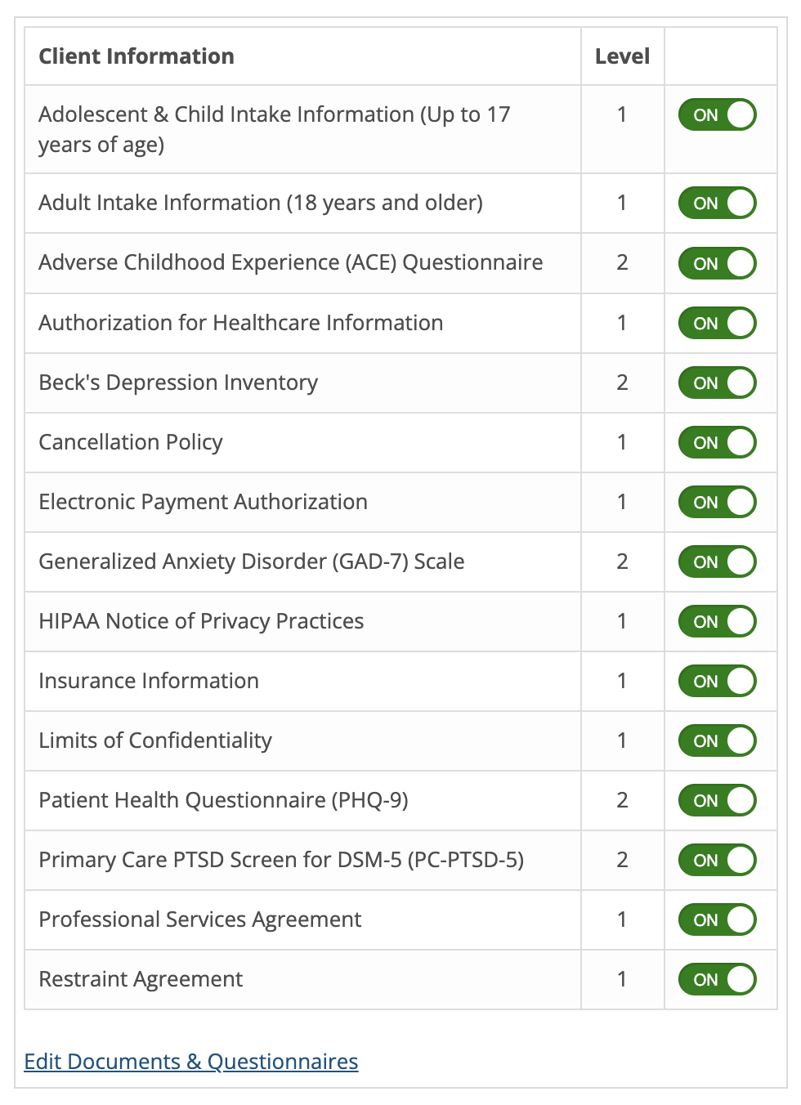Disable Adult Intake Information toggle

(717, 204)
